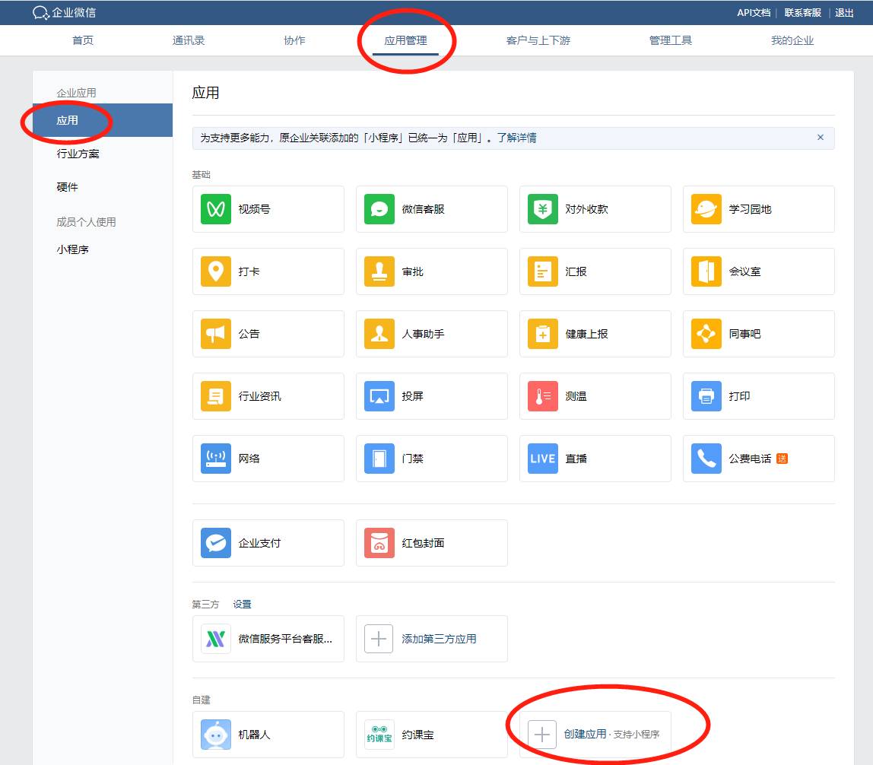Viewport: 873px width, 765px height.
Task: Dismiss the notice banner with the X
Action: (x=820, y=137)
